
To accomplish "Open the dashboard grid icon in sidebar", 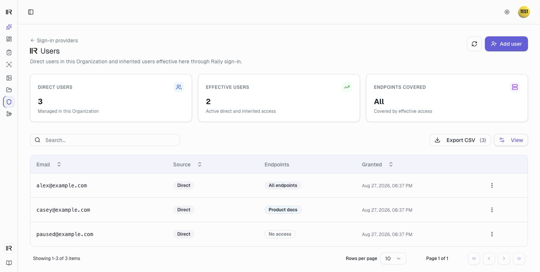I will [x=9, y=39].
